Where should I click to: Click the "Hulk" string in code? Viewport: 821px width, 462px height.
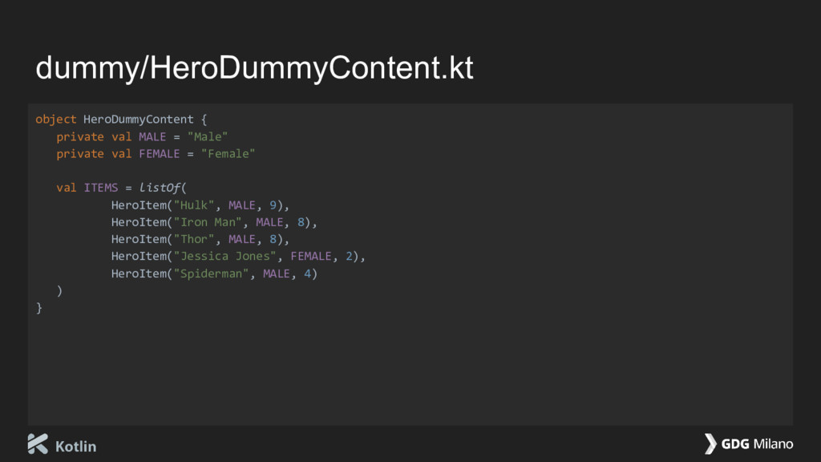point(194,205)
